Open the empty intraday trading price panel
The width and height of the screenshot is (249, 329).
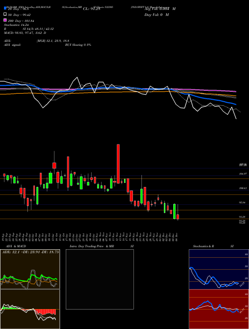pyautogui.click(x=100, y=279)
